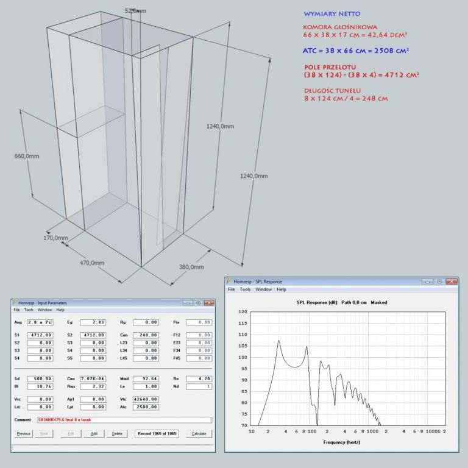Click the Fta input field
The height and width of the screenshot is (468, 468).
(x=199, y=322)
